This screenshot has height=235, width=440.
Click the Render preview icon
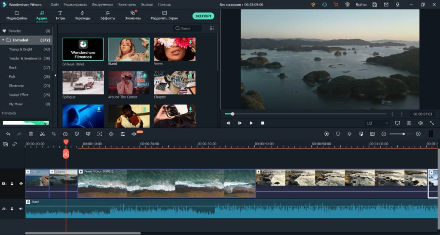click(x=327, y=134)
